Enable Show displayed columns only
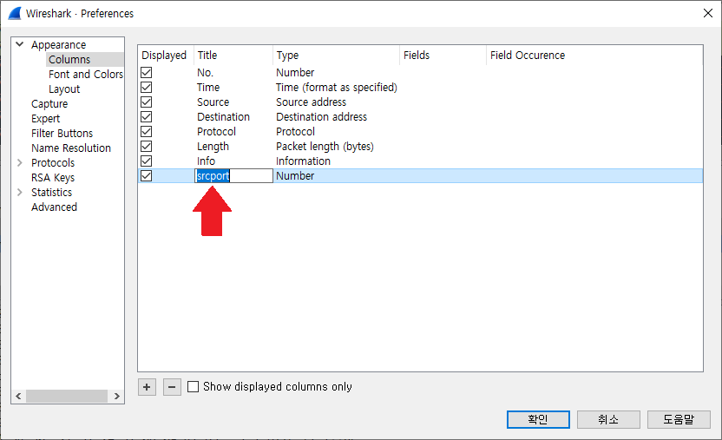The width and height of the screenshot is (722, 440). [193, 386]
